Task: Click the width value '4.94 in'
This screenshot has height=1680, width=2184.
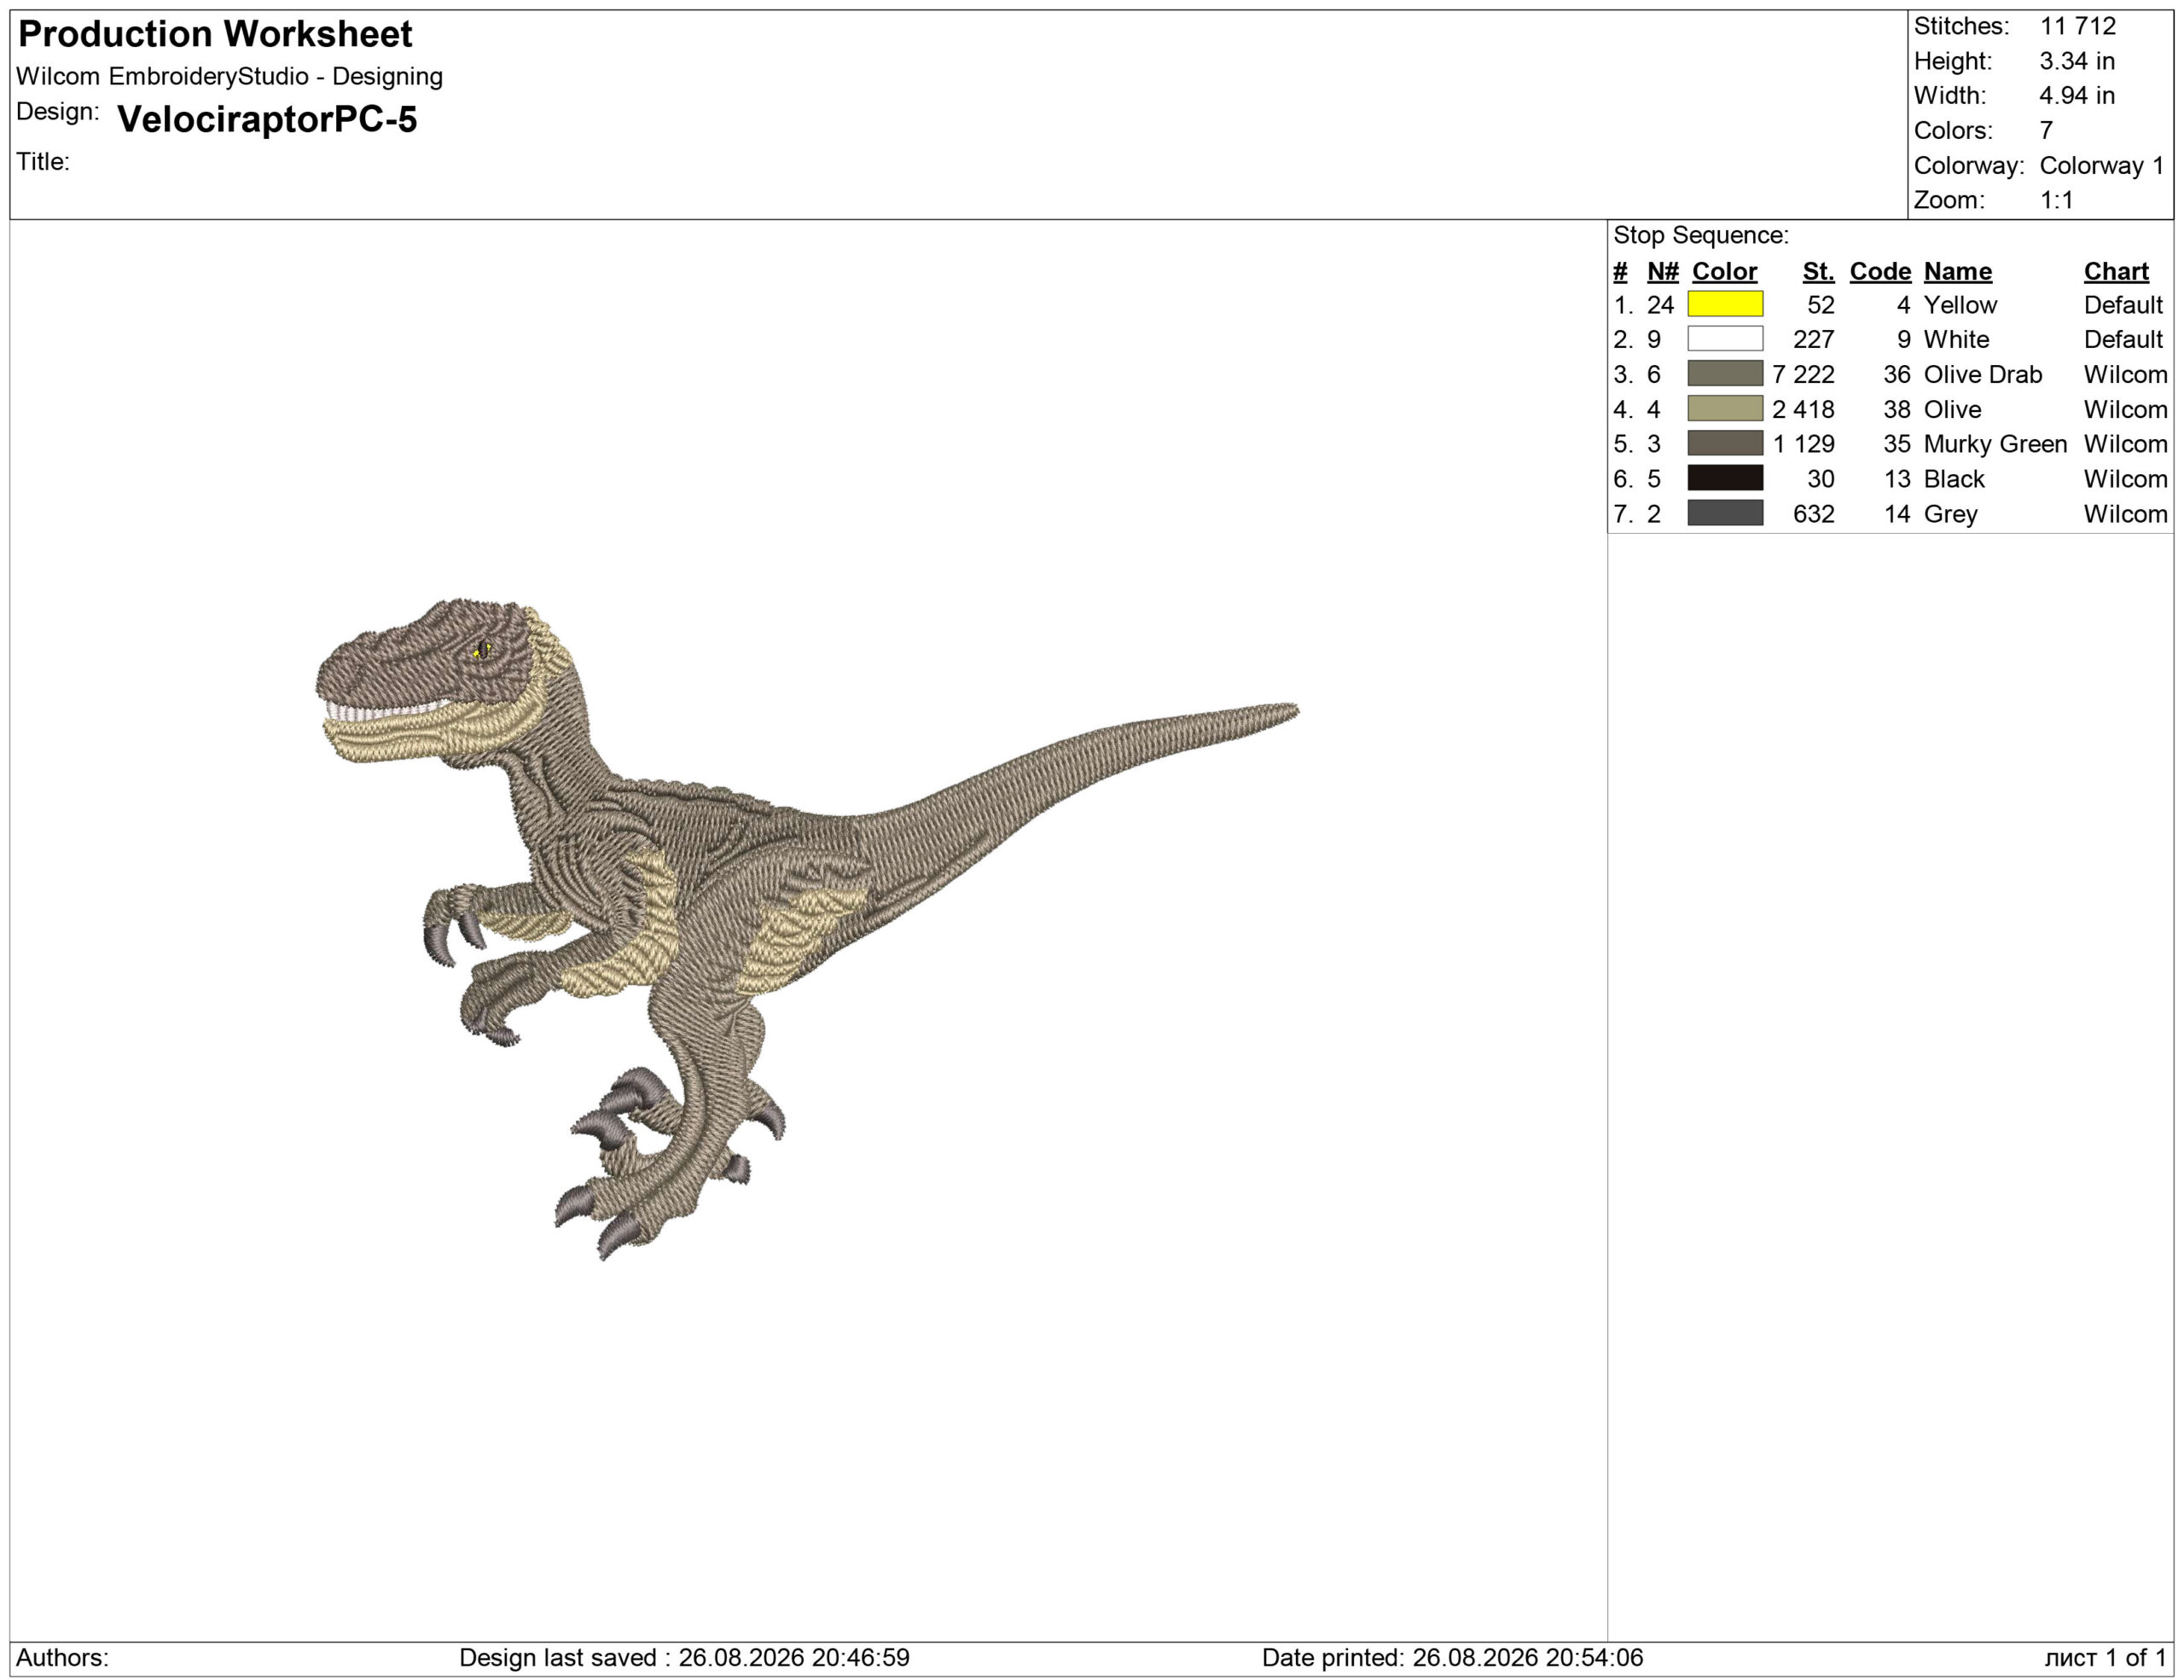Action: pyautogui.click(x=2077, y=96)
